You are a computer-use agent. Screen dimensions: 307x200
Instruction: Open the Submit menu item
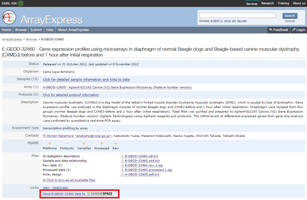(x=36, y=30)
